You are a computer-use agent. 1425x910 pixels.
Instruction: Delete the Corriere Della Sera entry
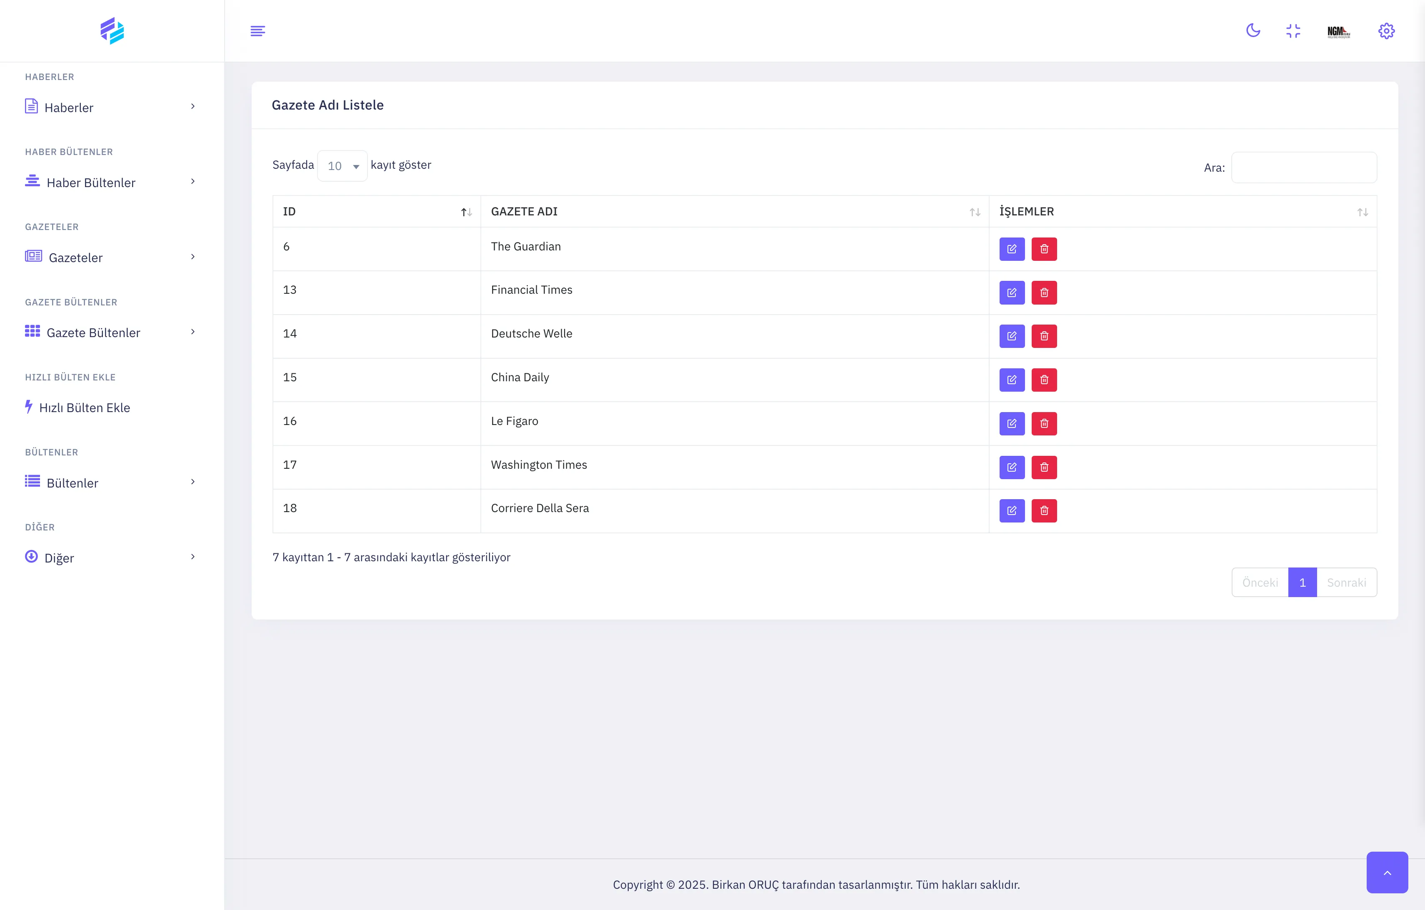tap(1043, 510)
